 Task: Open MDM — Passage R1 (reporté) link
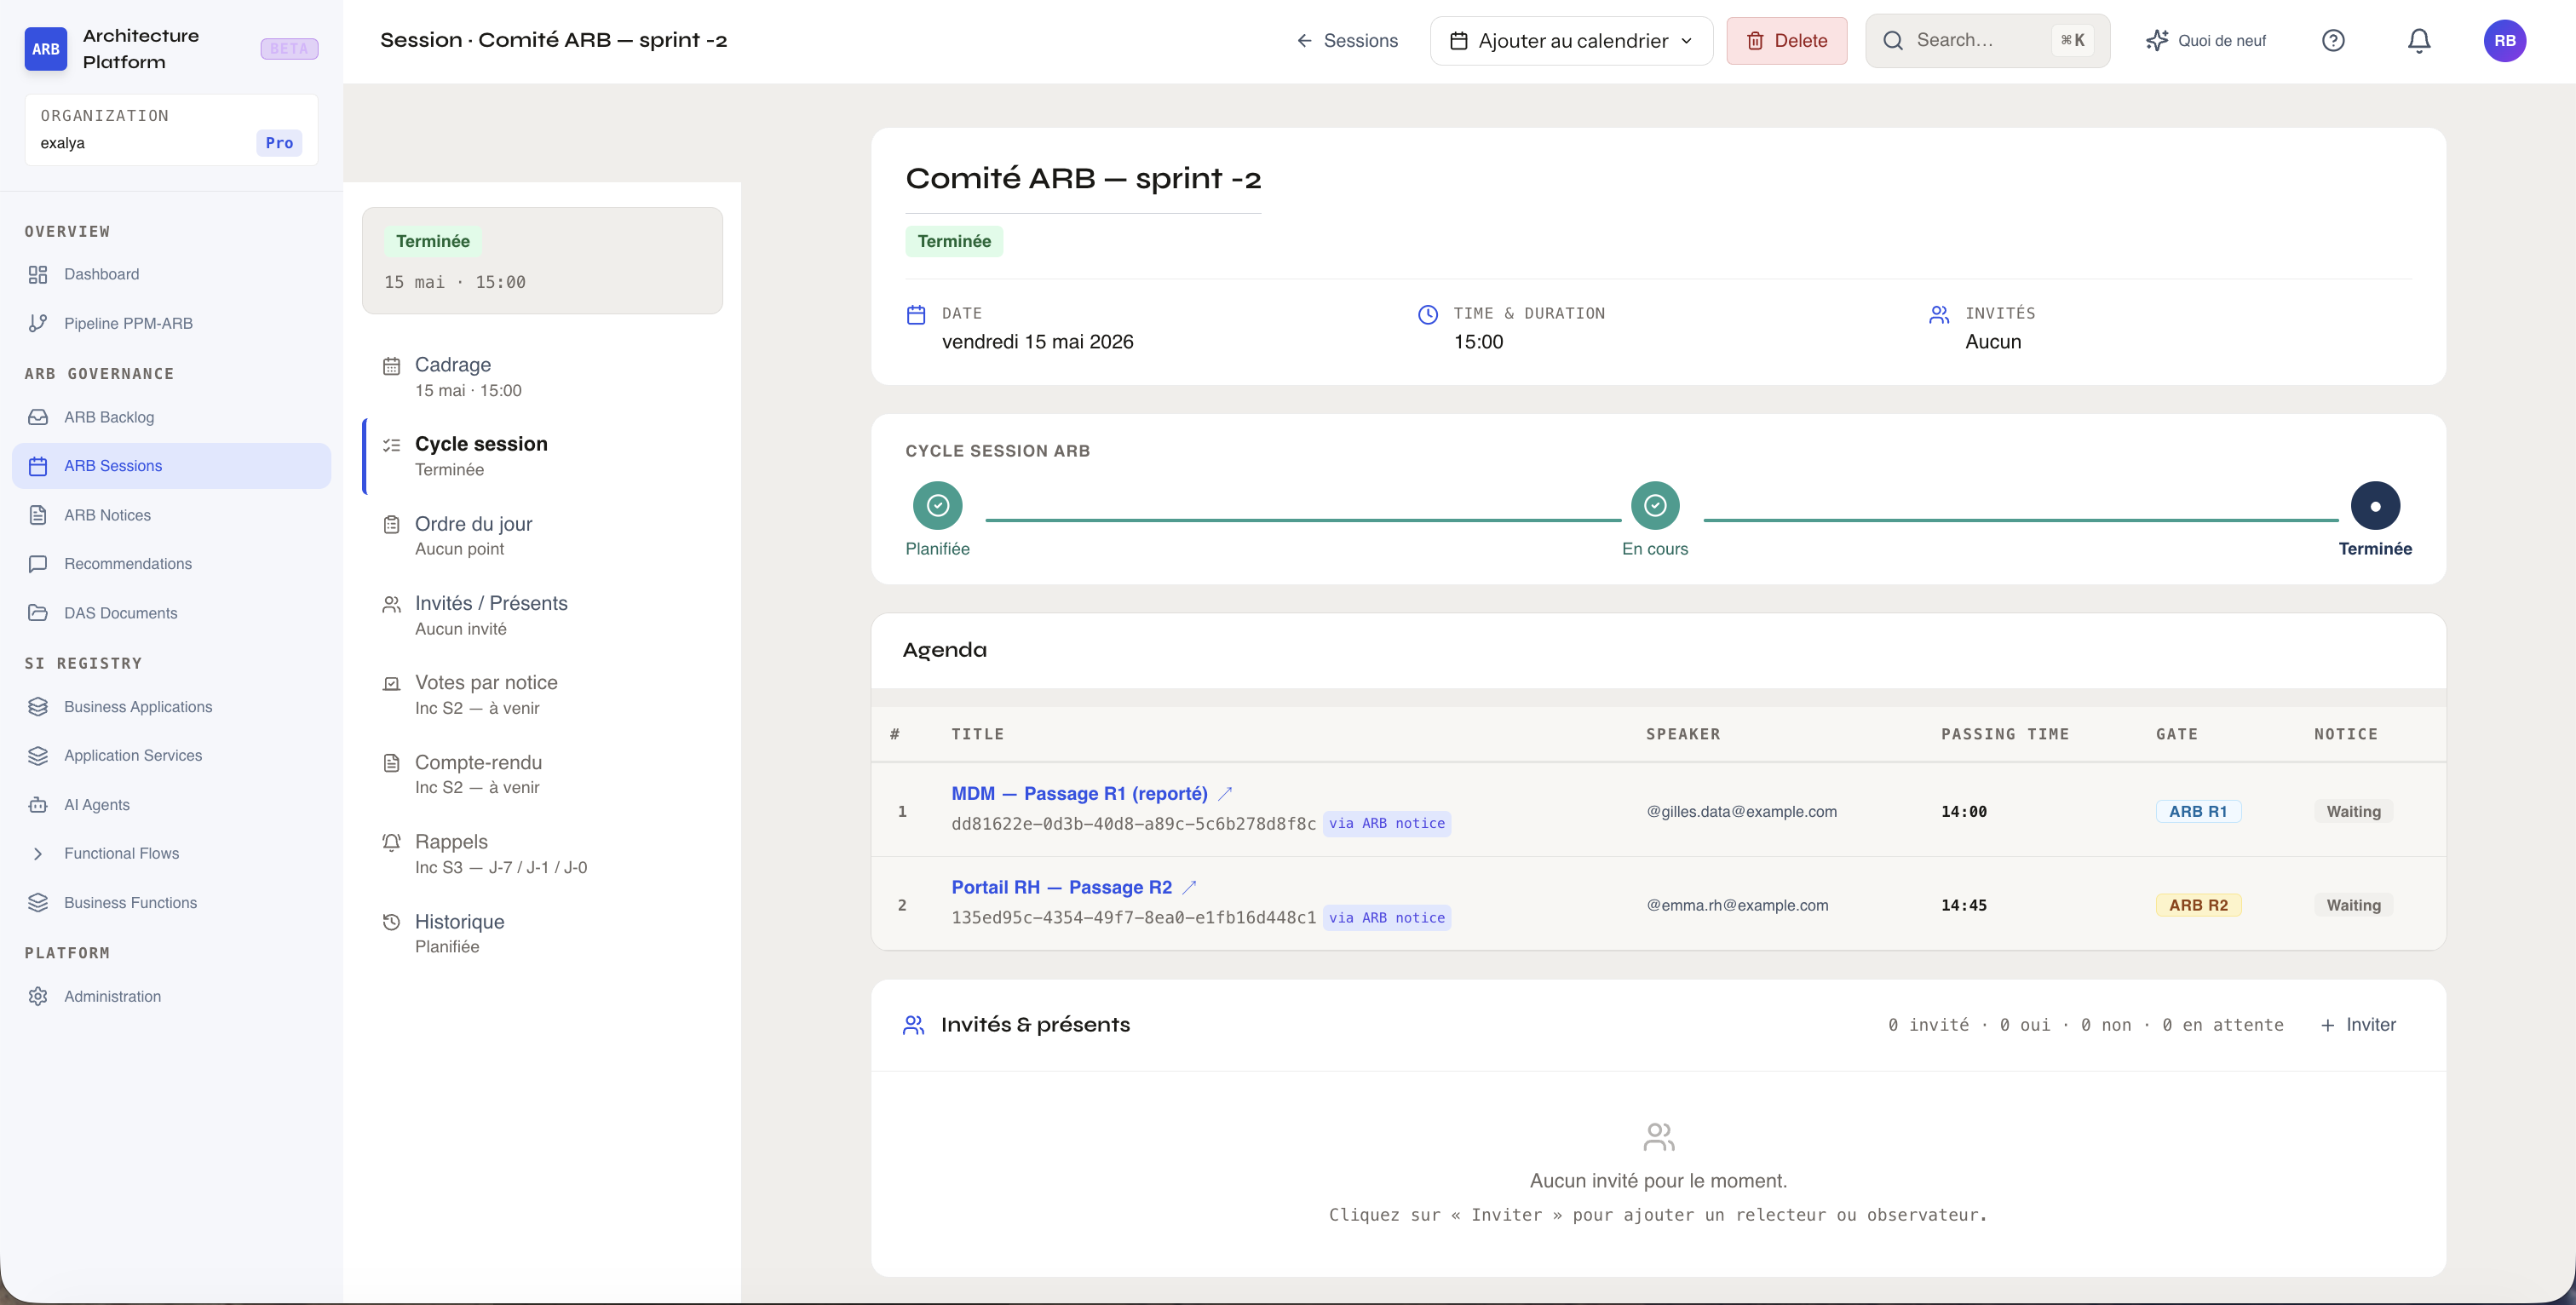tap(1079, 794)
